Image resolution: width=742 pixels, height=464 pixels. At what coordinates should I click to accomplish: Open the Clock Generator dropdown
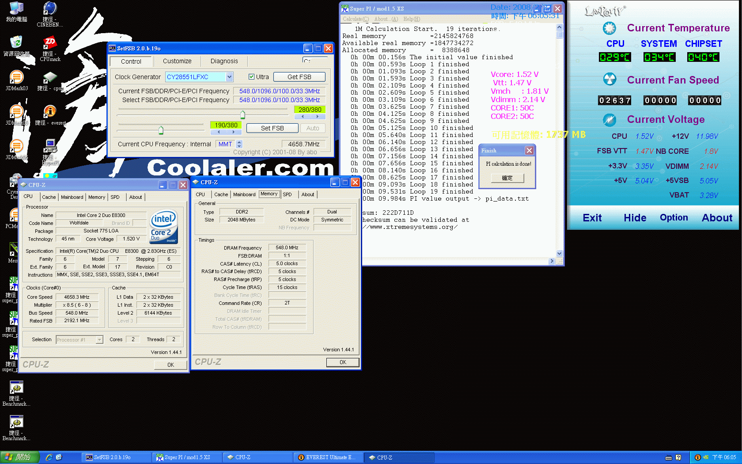(x=229, y=77)
